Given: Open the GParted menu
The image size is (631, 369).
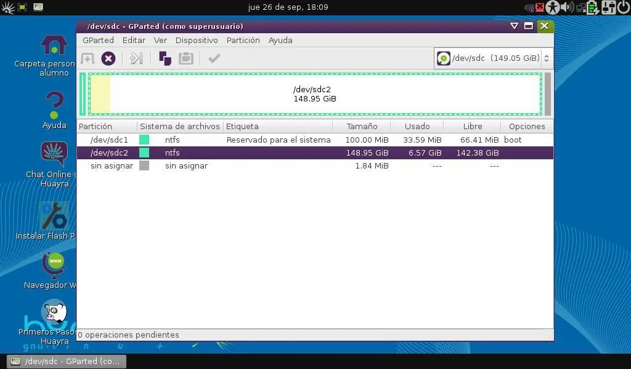Looking at the screenshot, I should (98, 40).
